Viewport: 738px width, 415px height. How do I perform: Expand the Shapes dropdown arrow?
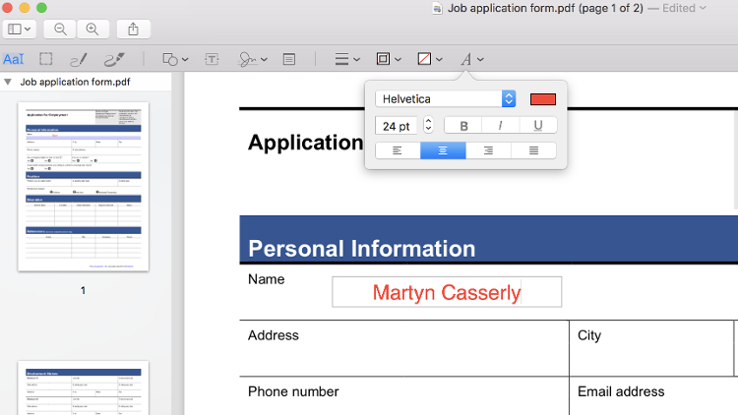coord(185,60)
